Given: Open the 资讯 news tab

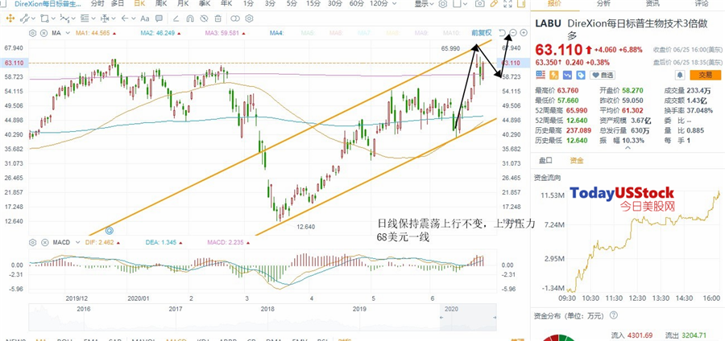Looking at the screenshot, I should coord(652,3).
